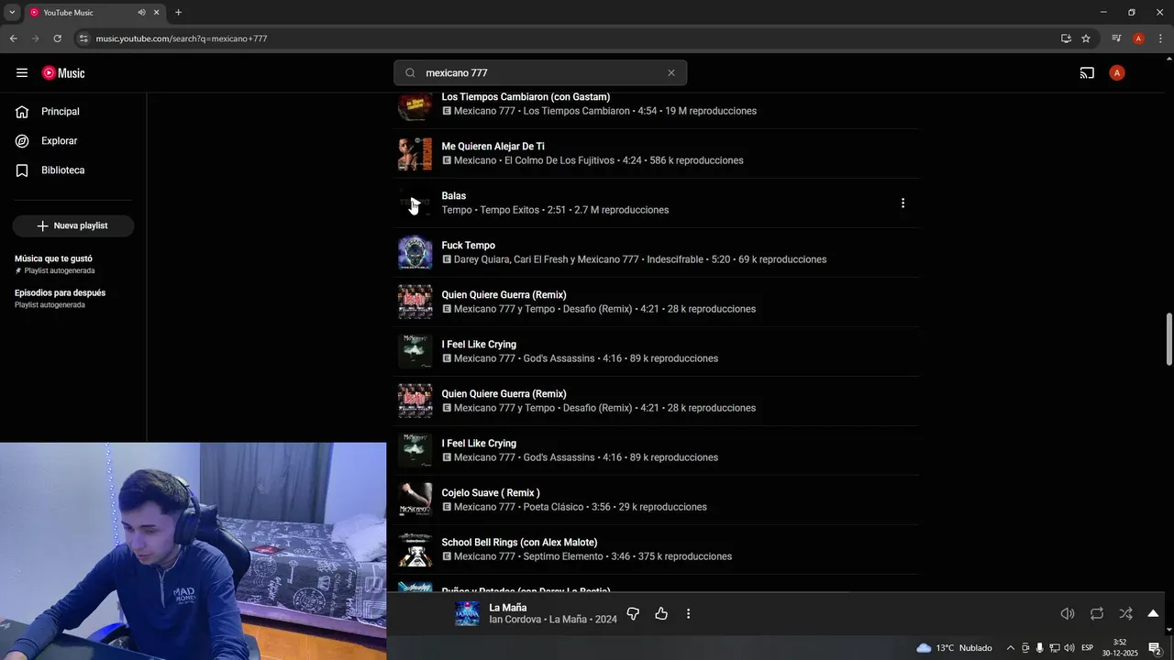
Task: Open more options for the Balas row
Action: [903, 203]
